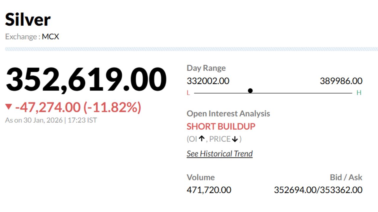Click the bid/ask value 352694.00/353362.00

pos(318,190)
